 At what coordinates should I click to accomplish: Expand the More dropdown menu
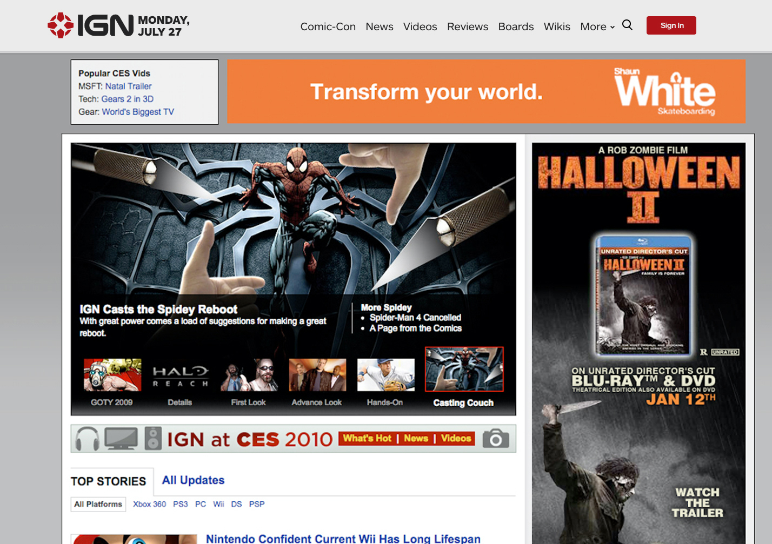coord(597,26)
